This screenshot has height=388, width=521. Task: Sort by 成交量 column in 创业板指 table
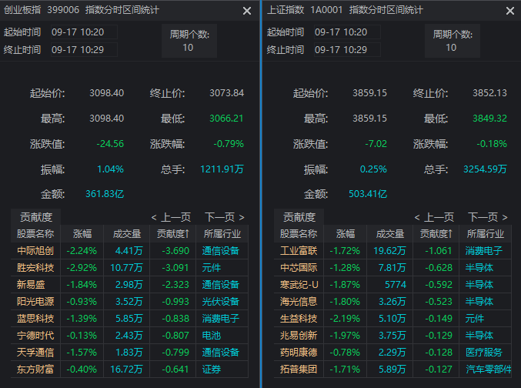pos(127,234)
